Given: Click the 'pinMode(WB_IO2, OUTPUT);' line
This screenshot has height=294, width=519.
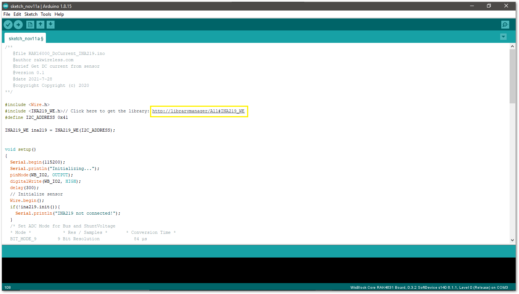Looking at the screenshot, I should coord(41,175).
